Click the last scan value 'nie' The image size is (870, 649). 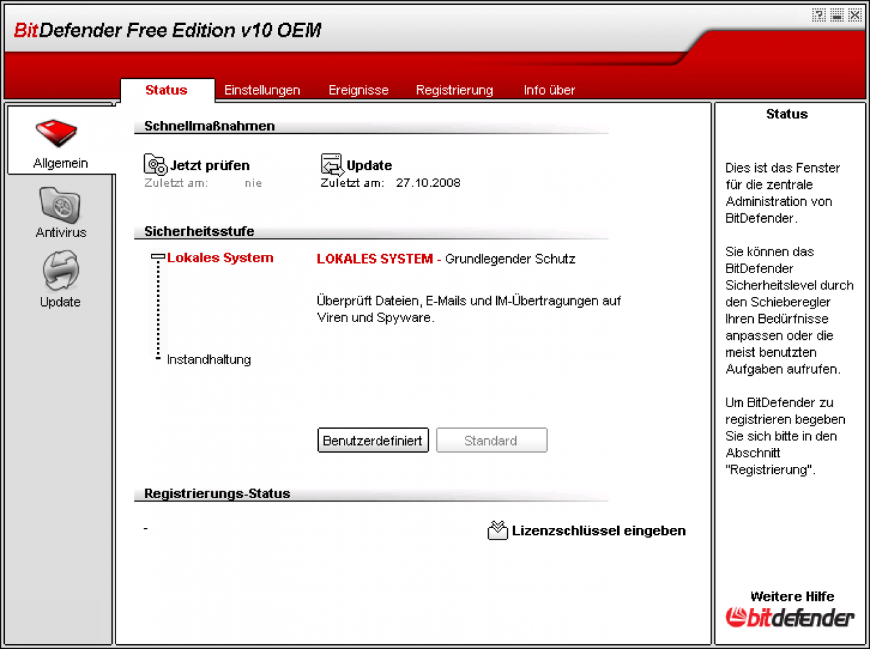click(x=253, y=183)
